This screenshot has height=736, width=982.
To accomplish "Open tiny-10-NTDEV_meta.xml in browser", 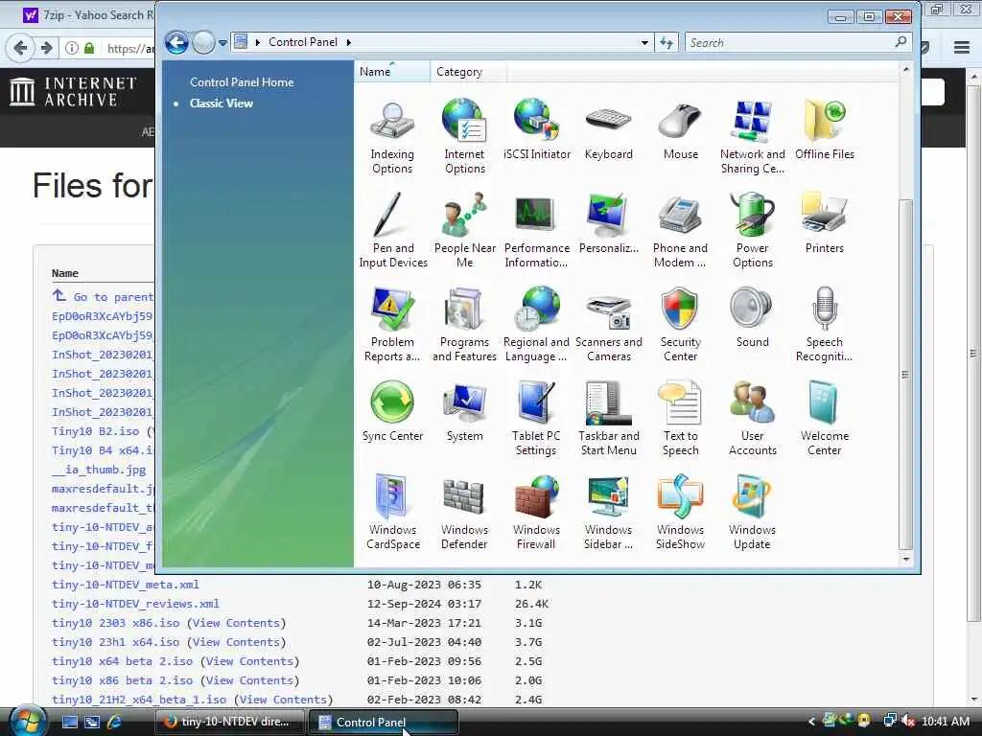I will [x=126, y=585].
